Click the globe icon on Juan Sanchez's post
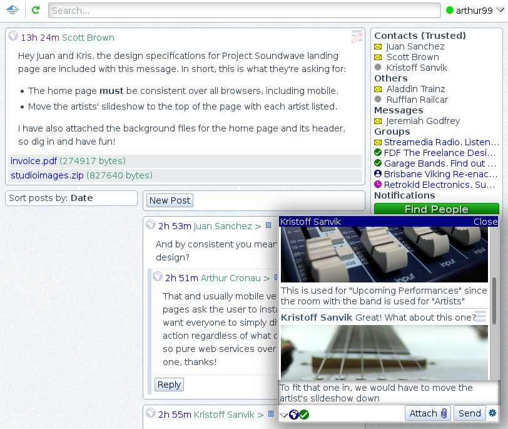508x429 pixels. point(150,226)
